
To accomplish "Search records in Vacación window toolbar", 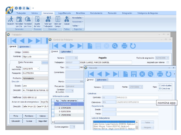I will [x=151, y=74].
